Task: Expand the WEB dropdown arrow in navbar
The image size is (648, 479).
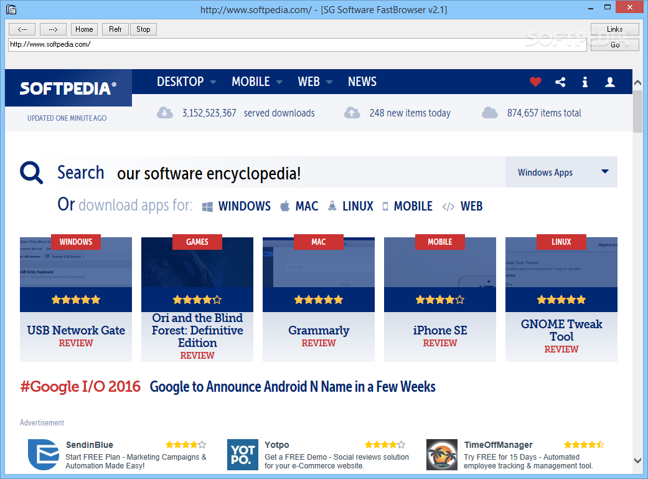Action: tap(329, 82)
